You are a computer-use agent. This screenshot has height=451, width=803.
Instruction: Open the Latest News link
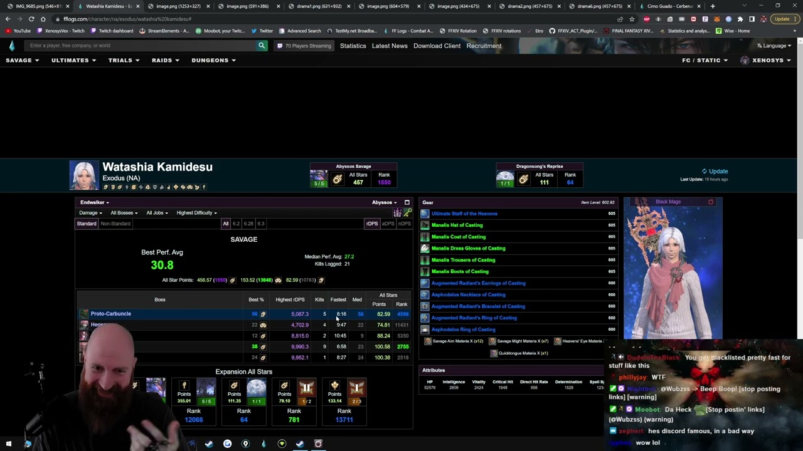390,46
